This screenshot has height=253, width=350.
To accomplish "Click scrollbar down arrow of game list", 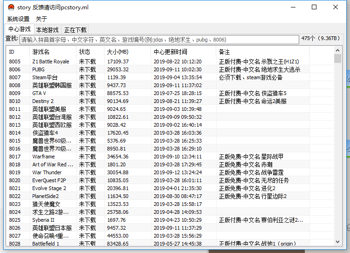I will coord(337,242).
